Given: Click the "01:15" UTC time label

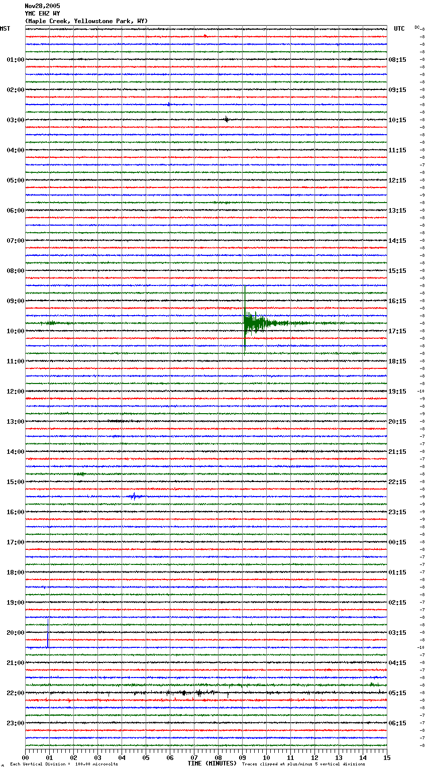Looking at the screenshot, I should point(397,572).
